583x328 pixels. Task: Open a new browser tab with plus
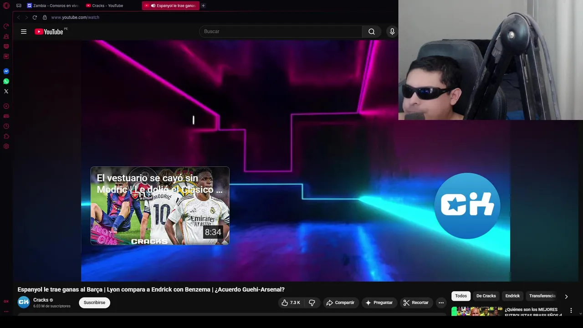[203, 6]
